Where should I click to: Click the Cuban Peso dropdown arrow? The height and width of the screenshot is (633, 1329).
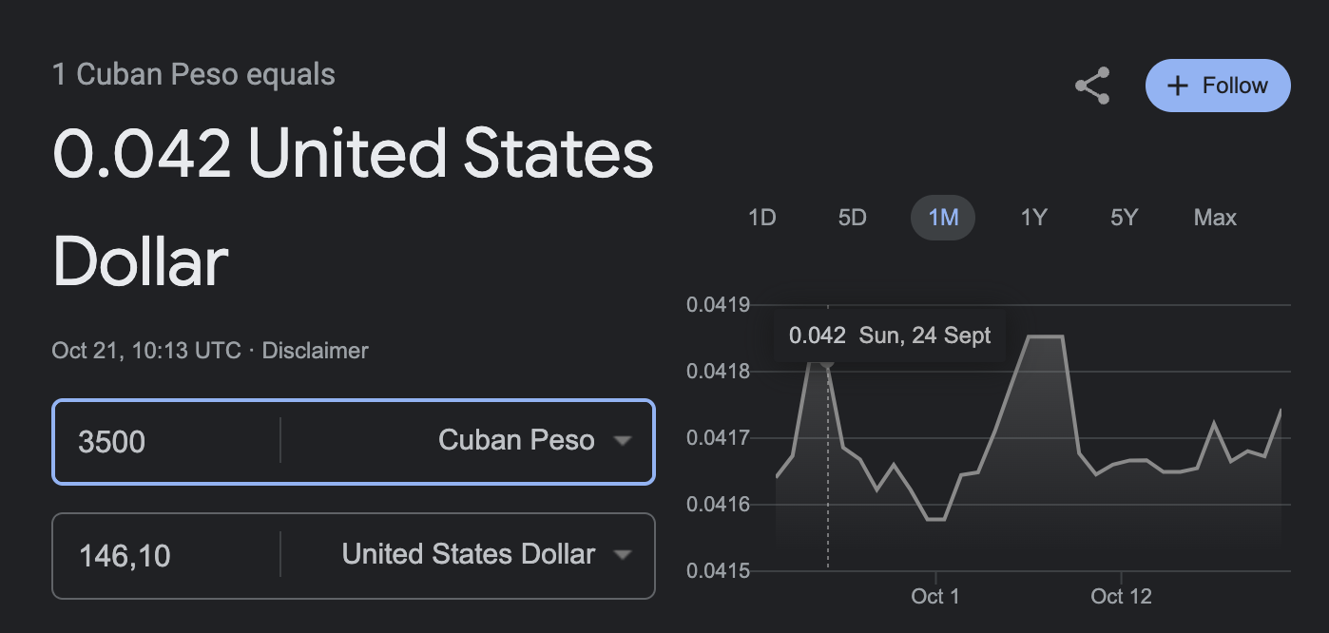point(623,441)
